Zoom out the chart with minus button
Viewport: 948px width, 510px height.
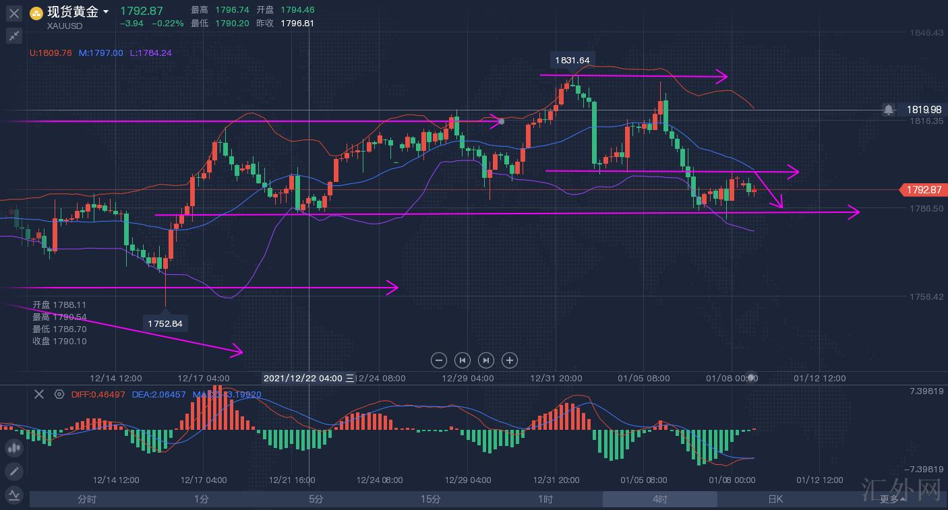pos(438,360)
